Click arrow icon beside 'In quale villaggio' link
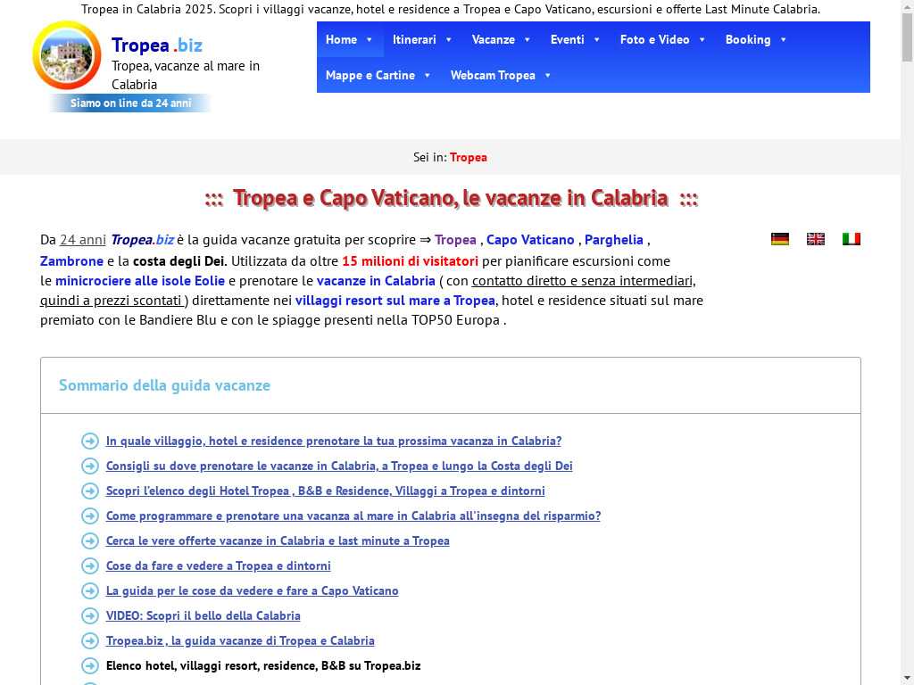 pos(90,441)
